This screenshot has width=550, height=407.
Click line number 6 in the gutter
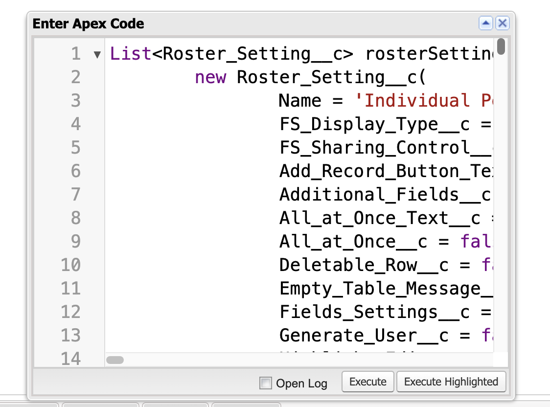[x=76, y=171]
